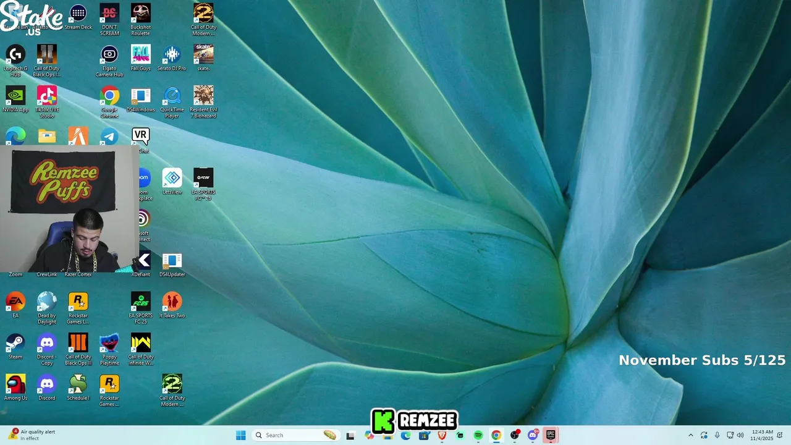Open Microsoft Edge from the taskbar
The image size is (791, 445).
point(405,435)
